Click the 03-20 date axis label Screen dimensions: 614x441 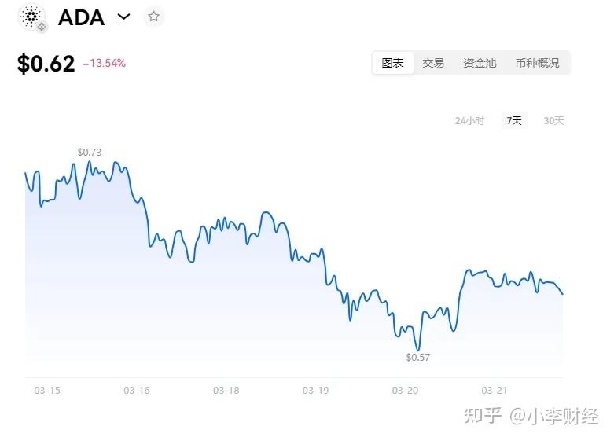(x=406, y=391)
